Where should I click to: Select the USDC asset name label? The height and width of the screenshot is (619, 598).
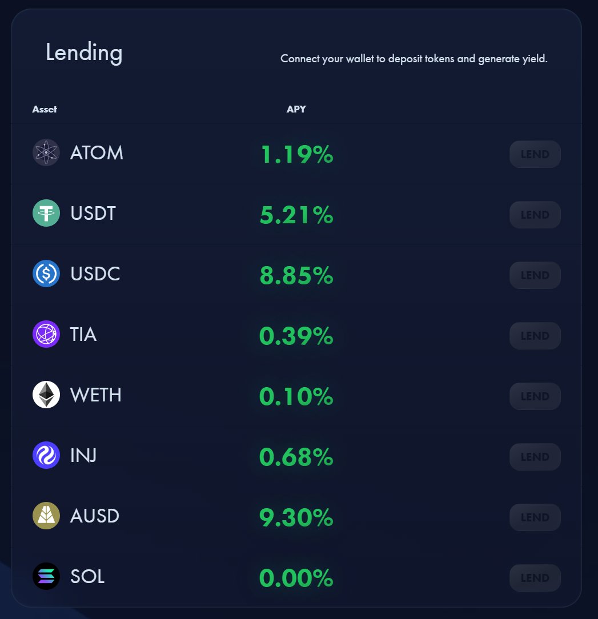[95, 274]
